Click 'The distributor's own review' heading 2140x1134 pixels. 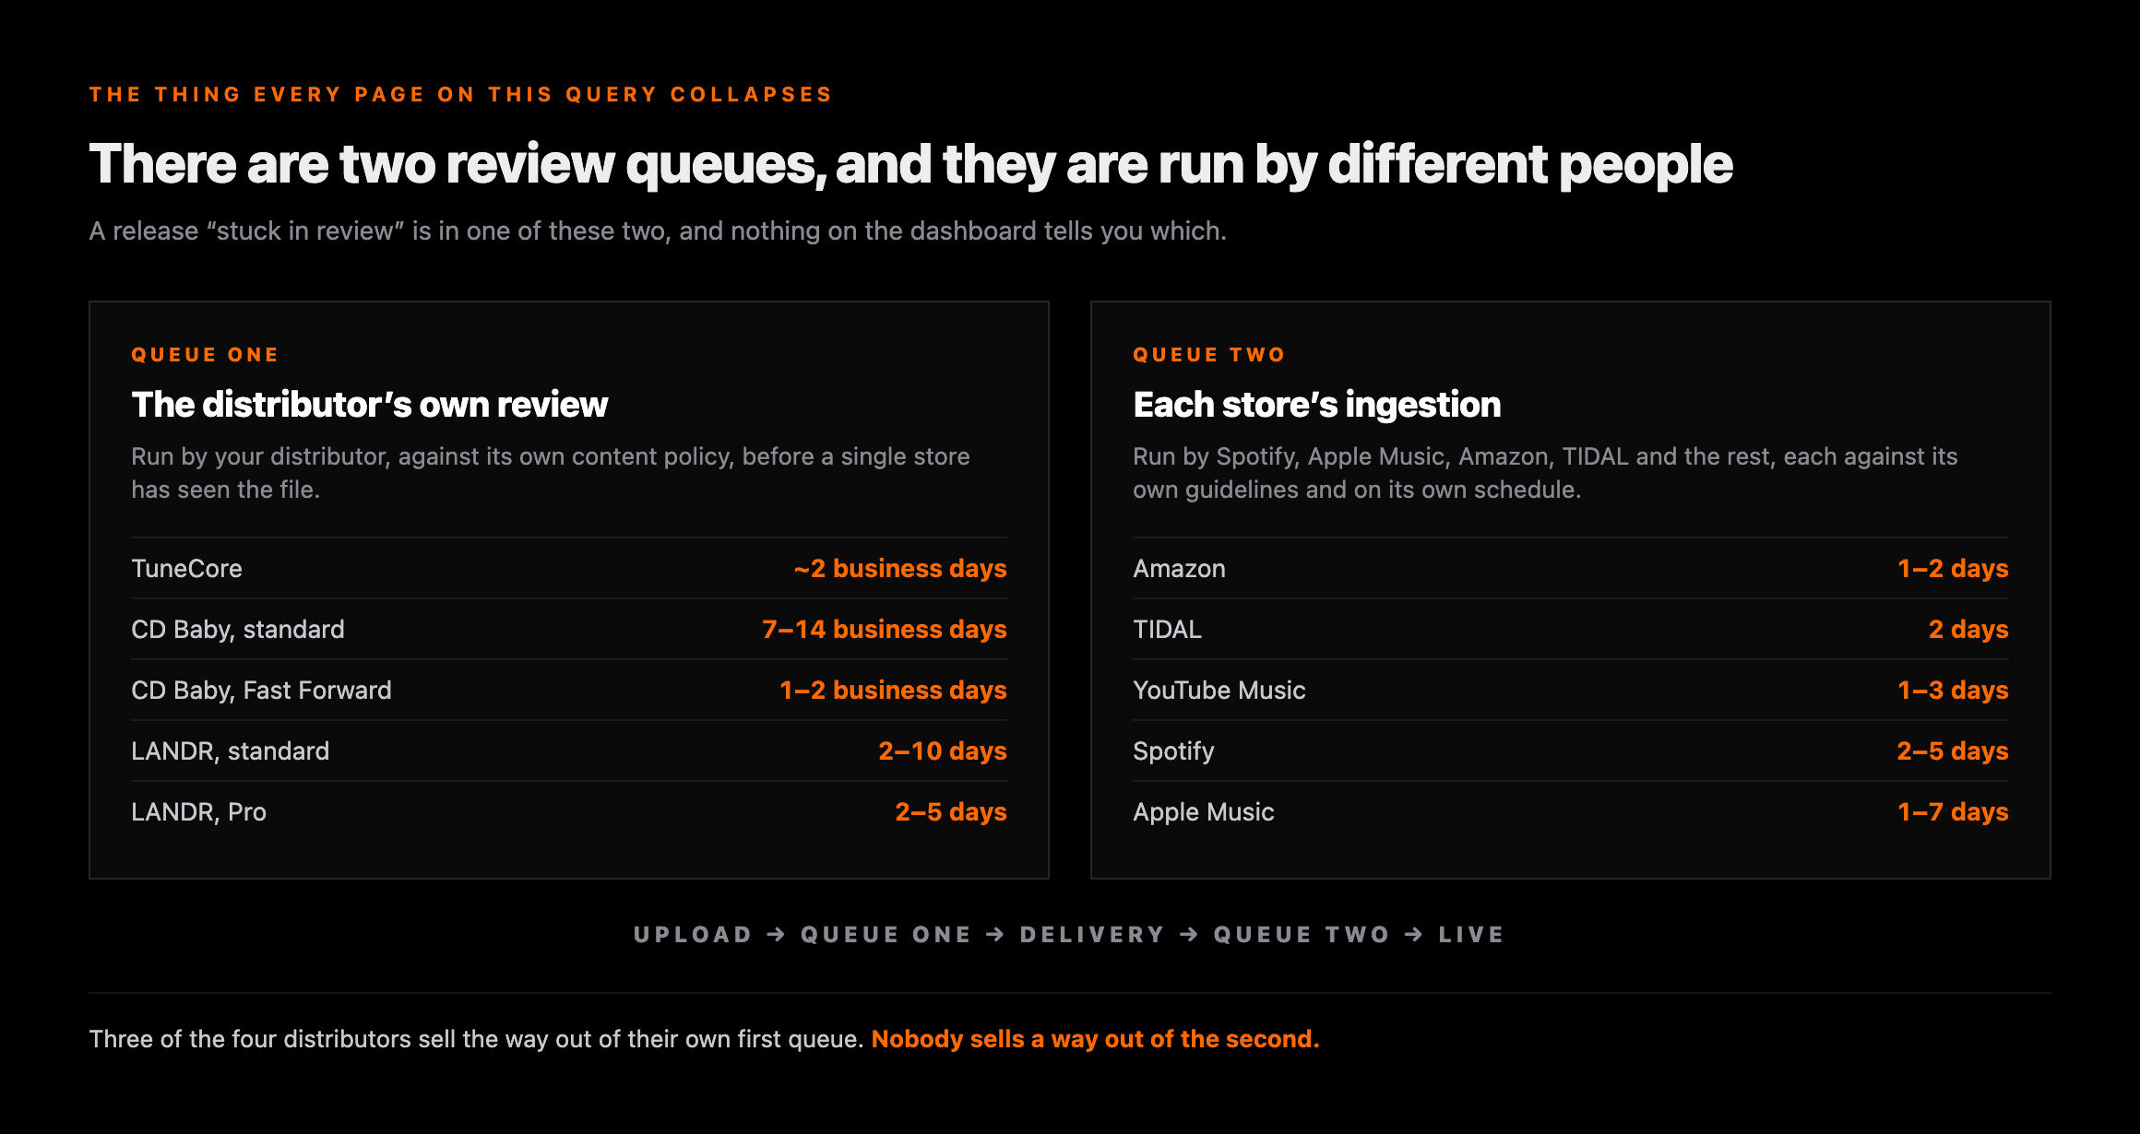(x=369, y=404)
